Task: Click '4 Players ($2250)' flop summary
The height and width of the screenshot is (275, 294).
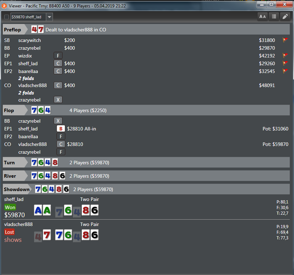Action: tap(88, 110)
